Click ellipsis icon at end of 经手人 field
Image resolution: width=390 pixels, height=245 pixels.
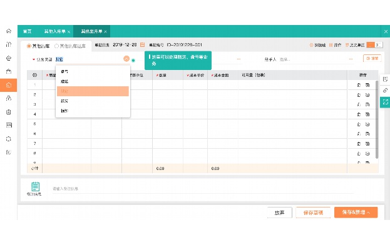coord(351,59)
